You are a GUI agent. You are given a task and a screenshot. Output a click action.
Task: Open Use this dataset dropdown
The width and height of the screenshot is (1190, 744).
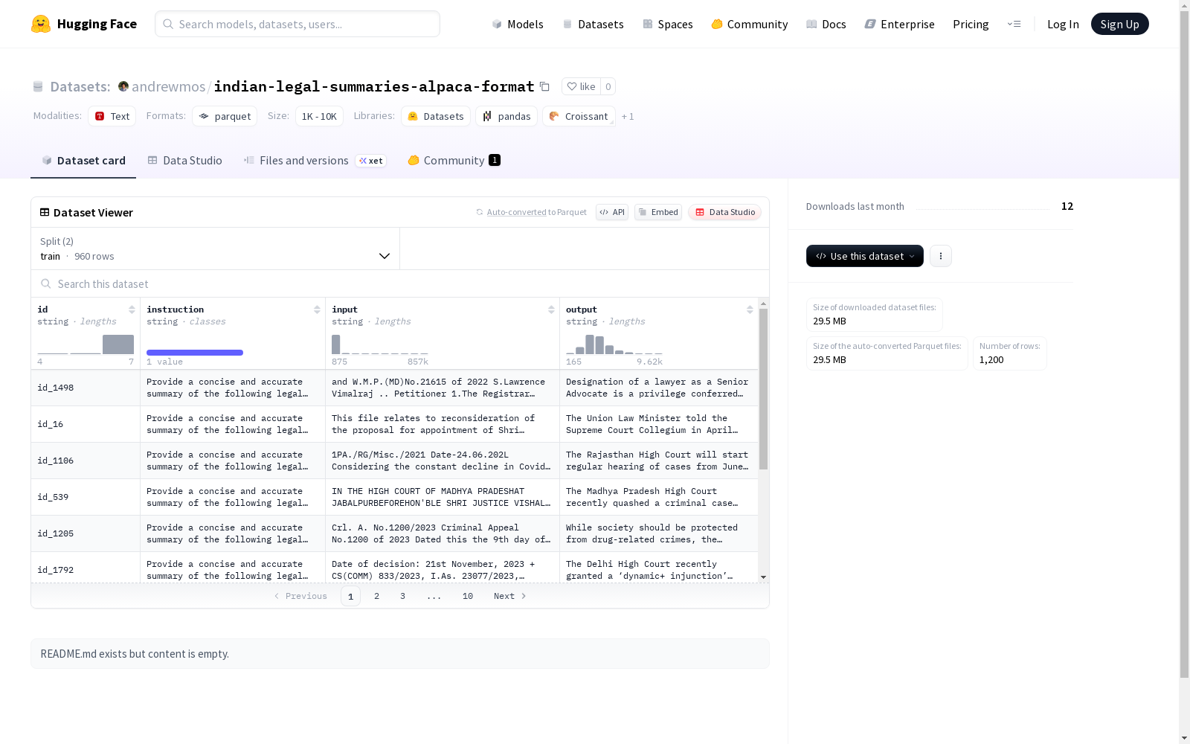(865, 256)
